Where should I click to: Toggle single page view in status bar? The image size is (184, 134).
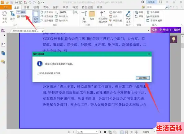[x=122, y=132]
